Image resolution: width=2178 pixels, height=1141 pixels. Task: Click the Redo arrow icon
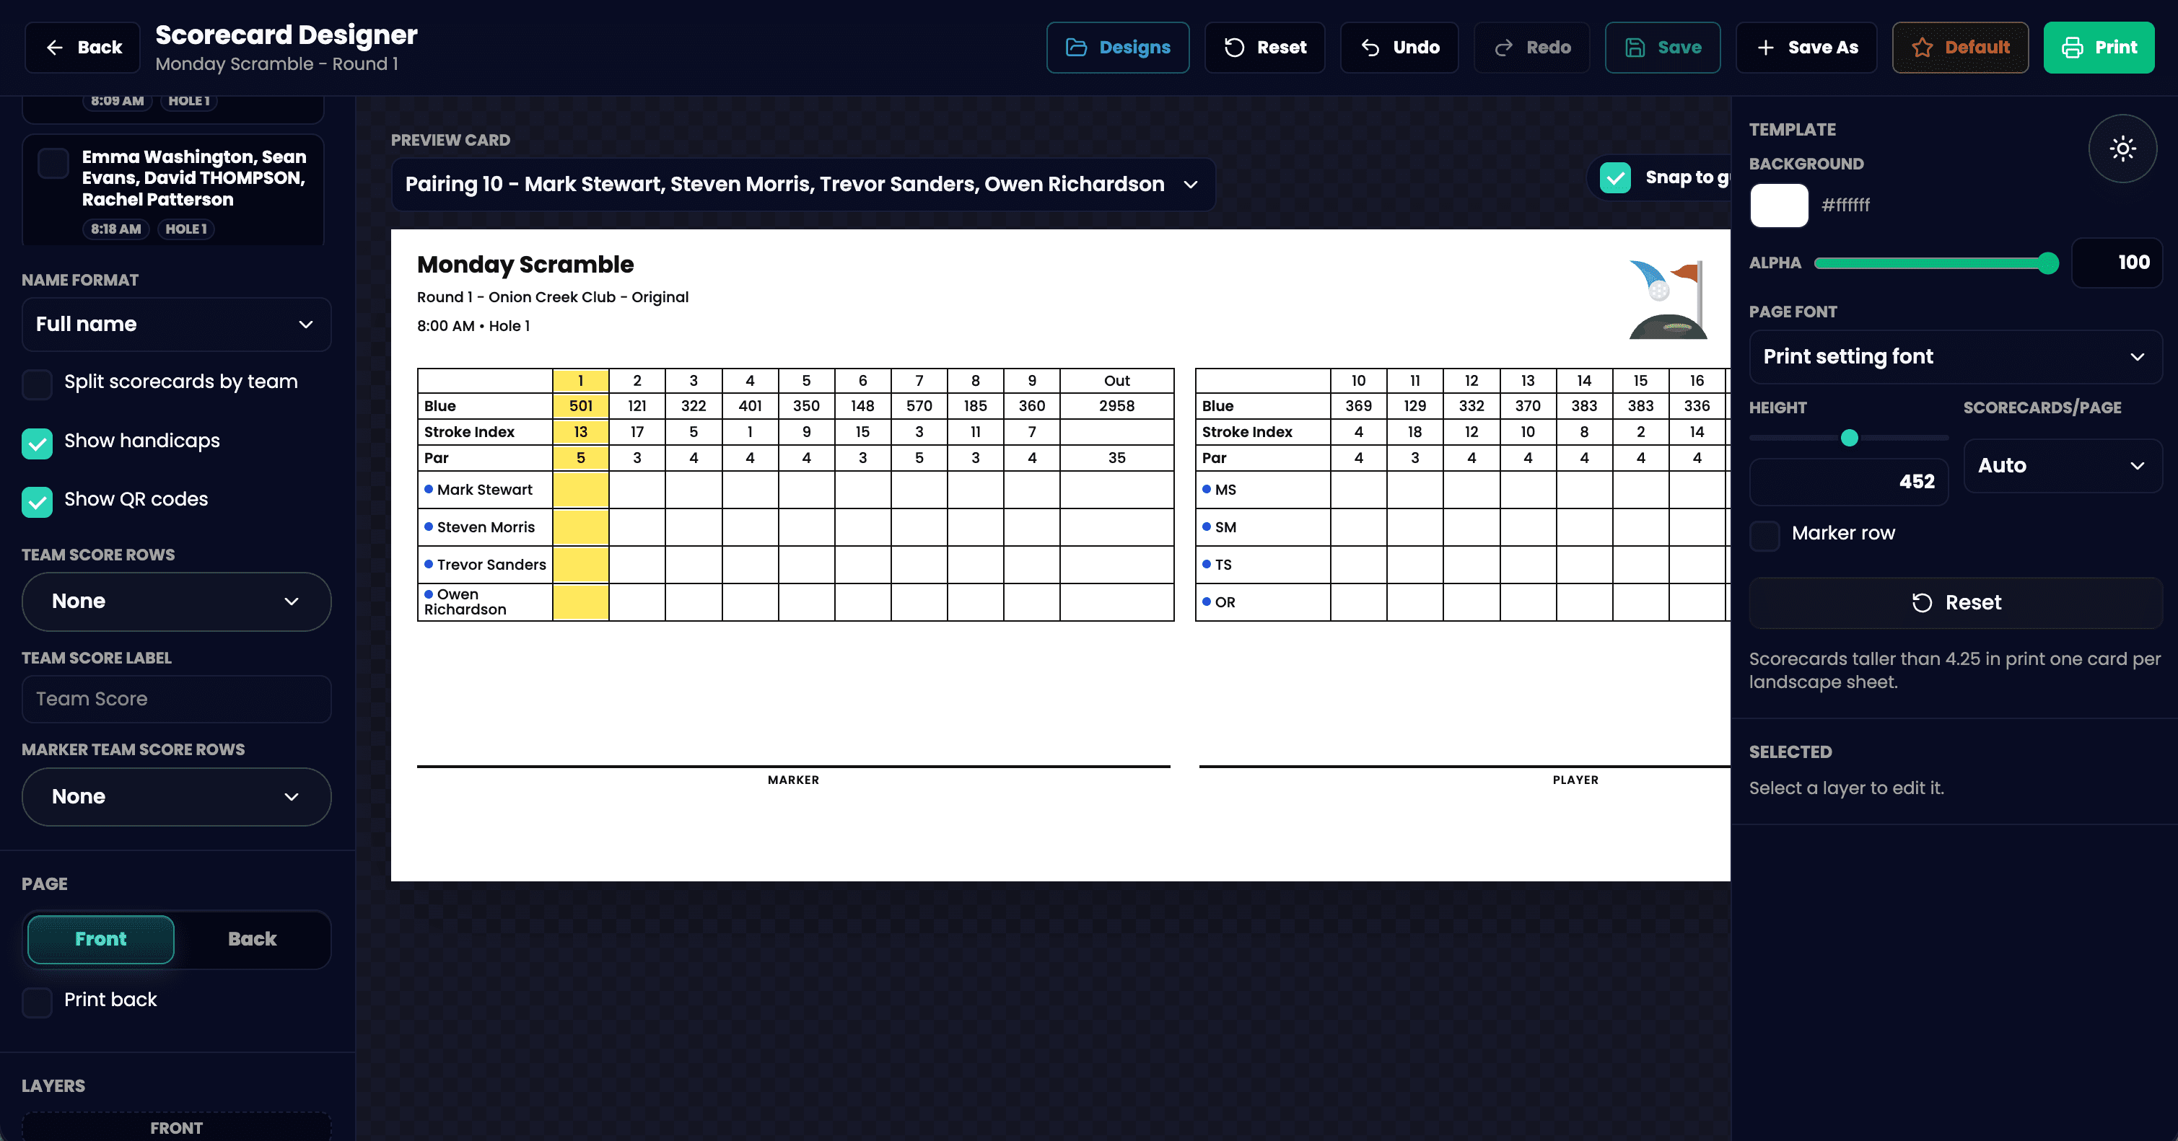1503,48
